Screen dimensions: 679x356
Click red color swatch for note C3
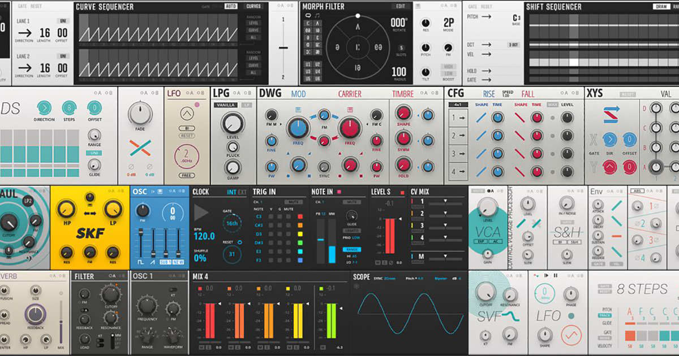(299, 216)
